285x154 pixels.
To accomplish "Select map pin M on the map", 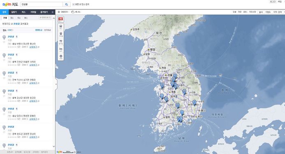I will pyautogui.click(x=184, y=91).
